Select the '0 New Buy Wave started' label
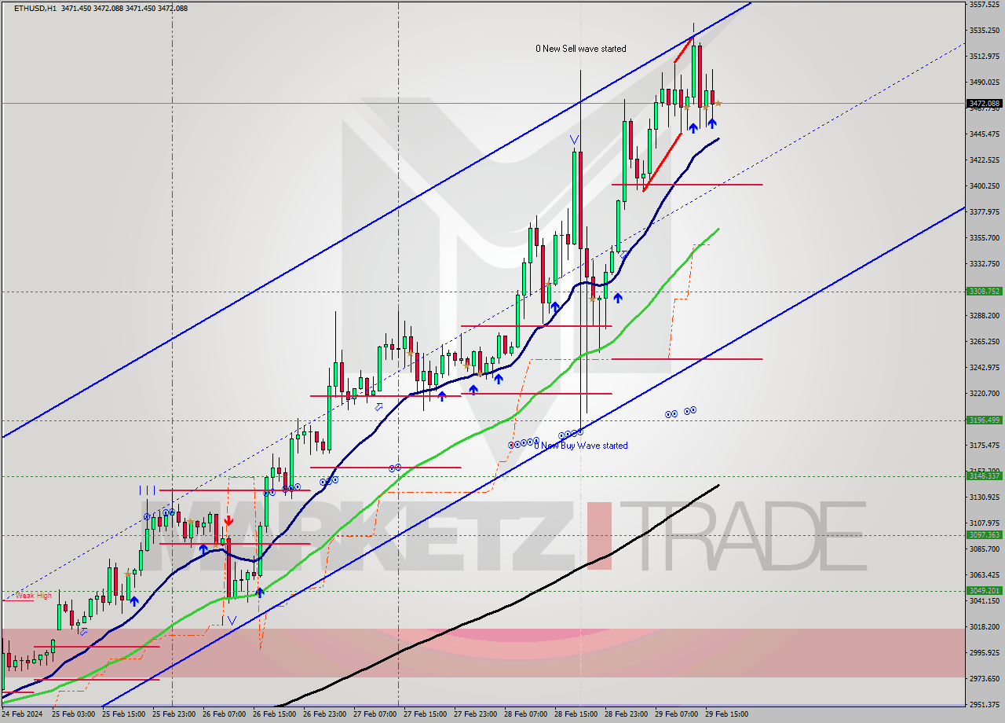1005x723 pixels. (582, 446)
